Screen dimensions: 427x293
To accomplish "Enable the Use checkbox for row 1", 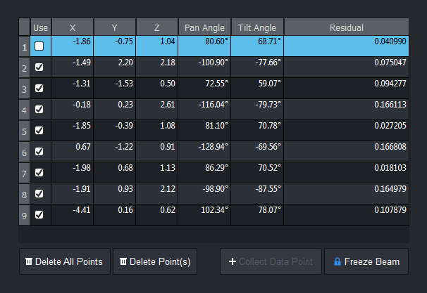I will click(x=39, y=46).
